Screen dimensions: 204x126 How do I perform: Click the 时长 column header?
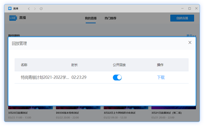pos(75,65)
